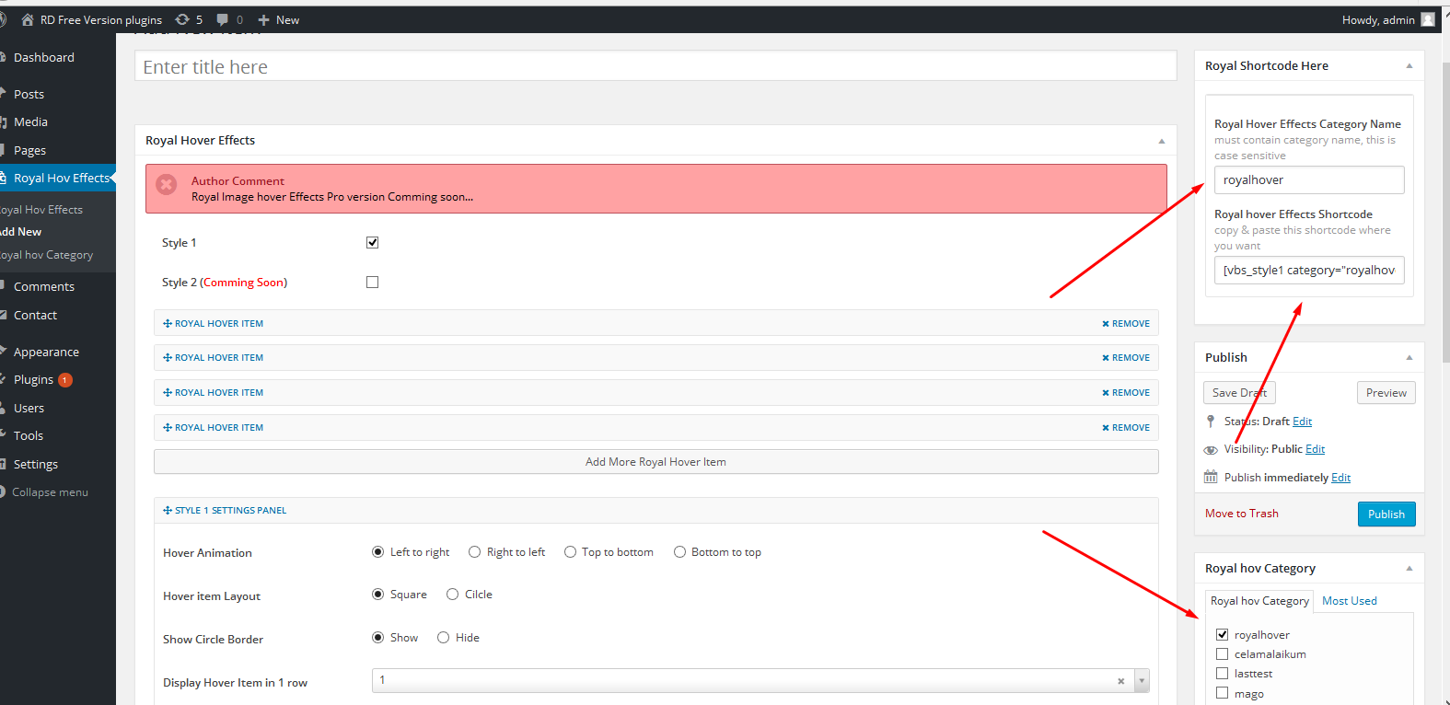Click the move handle on second Royal Hover Item
1450x705 pixels.
pos(168,357)
